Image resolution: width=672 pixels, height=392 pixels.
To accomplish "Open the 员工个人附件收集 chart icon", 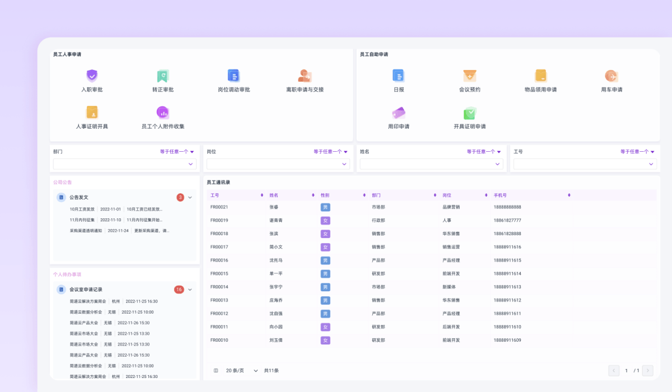I will [x=163, y=113].
